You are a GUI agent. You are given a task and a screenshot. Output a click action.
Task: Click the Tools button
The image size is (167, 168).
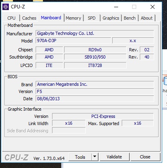(80, 157)
